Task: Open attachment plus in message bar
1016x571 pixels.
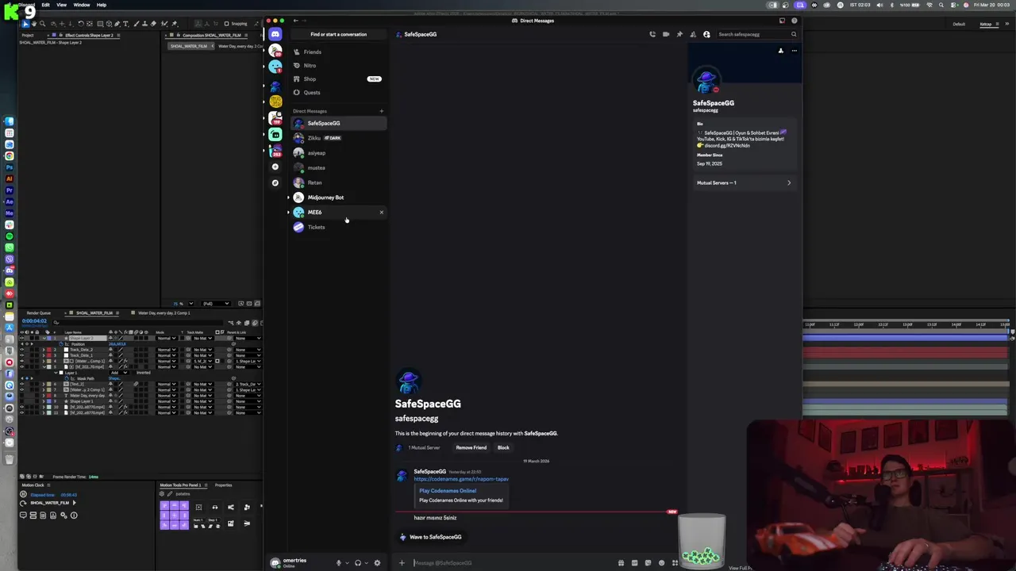Action: (x=402, y=563)
